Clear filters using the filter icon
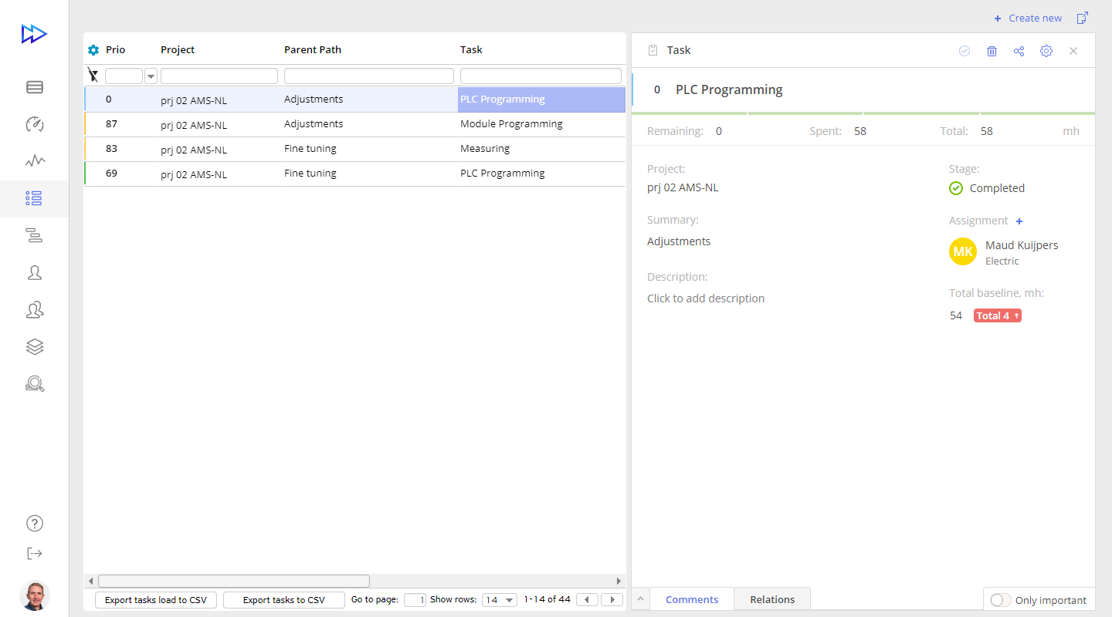Image resolution: width=1112 pixels, height=617 pixels. tap(93, 76)
